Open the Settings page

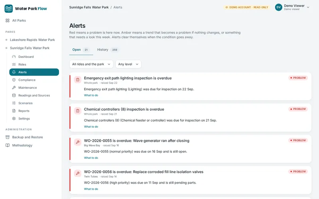click(x=34, y=118)
